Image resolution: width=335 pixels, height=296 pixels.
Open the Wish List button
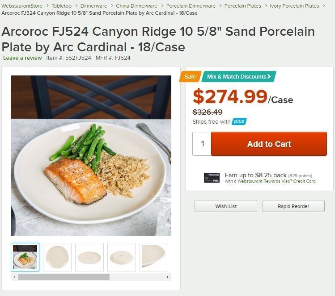[x=226, y=206]
